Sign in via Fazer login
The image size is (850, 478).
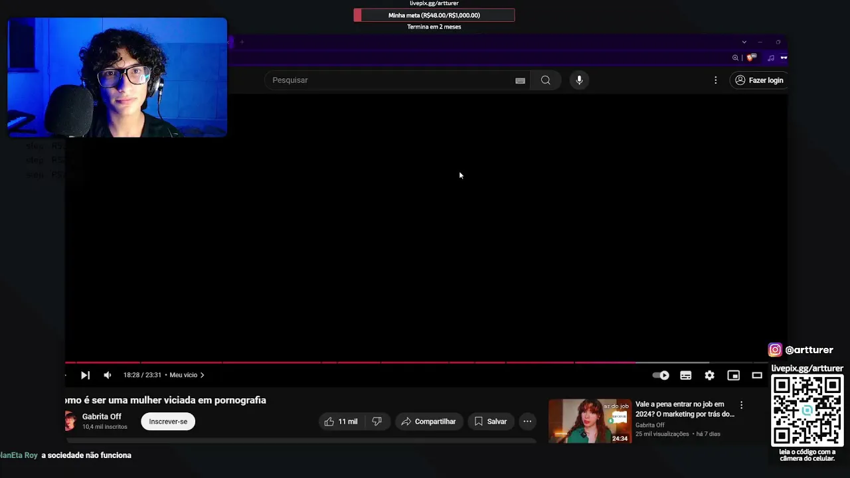[759, 80]
